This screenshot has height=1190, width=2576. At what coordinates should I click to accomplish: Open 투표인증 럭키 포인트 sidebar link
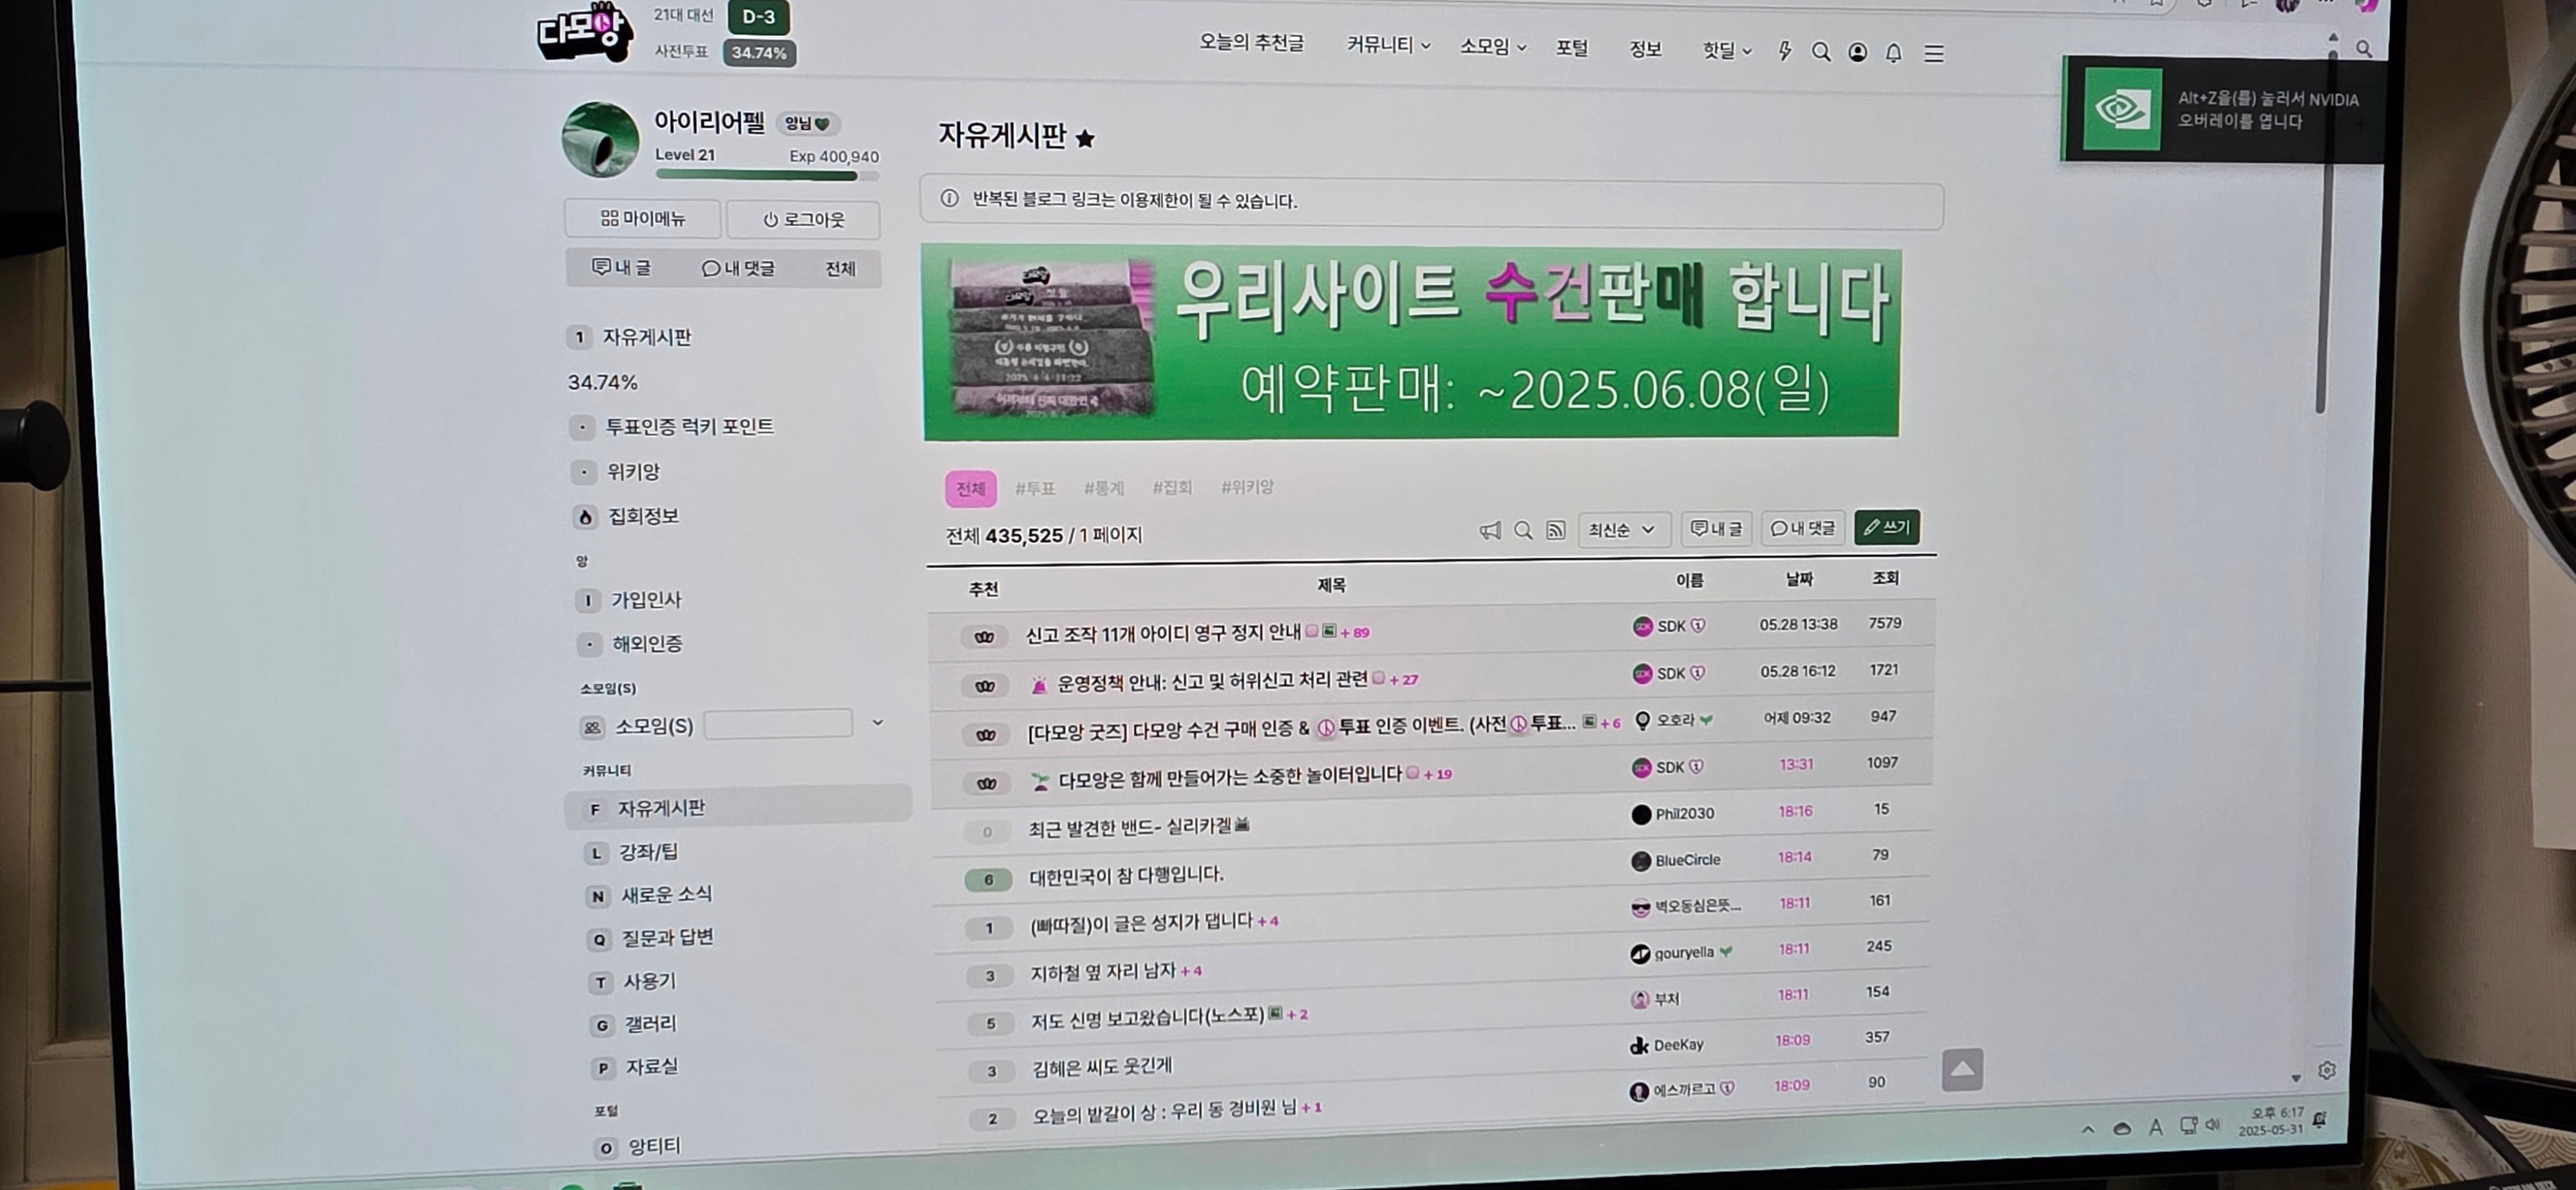pyautogui.click(x=689, y=427)
